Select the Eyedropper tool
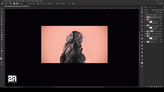The image size is (164, 92). (2, 22)
